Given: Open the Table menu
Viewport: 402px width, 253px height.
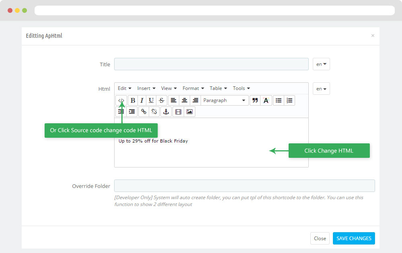Looking at the screenshot, I should 218,88.
